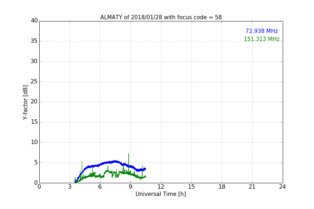
Task: Click the y-axis tick label 35
Action: point(34,41)
